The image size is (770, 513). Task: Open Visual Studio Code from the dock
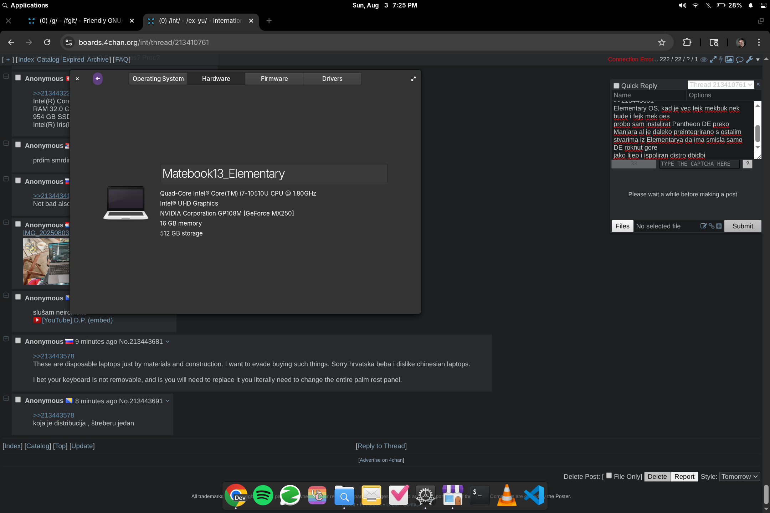[x=534, y=495]
